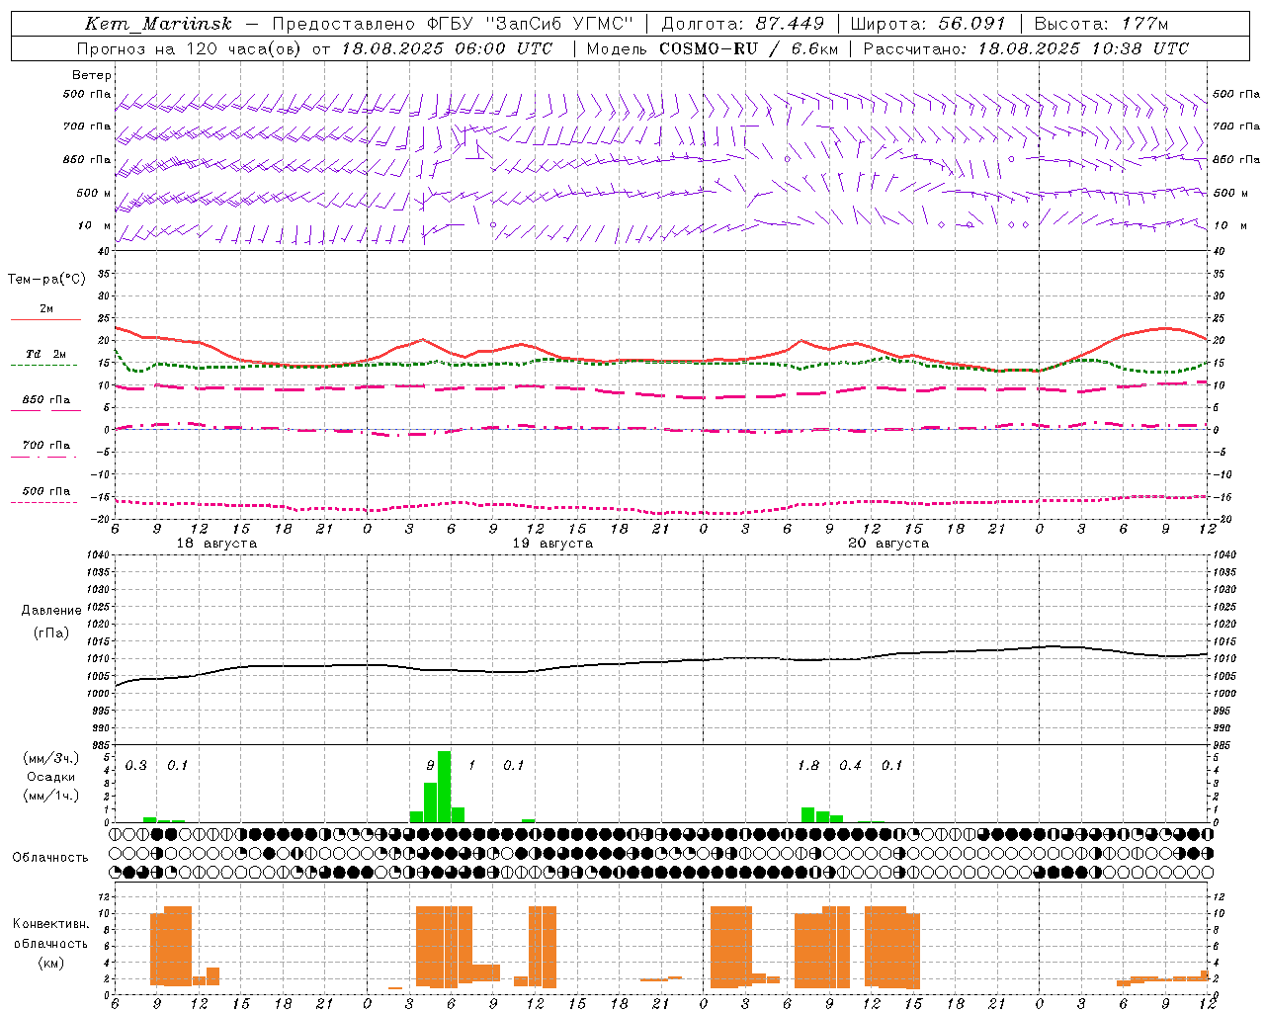Image resolution: width=1265 pixels, height=1012 pixels.
Task: Select the Td 2м dew point legend entry
Action: coord(45,355)
